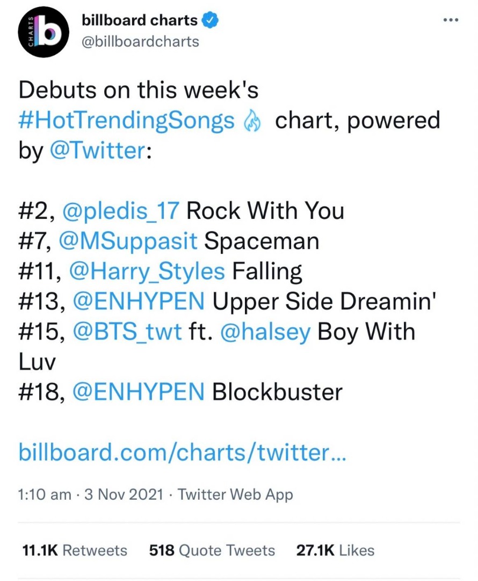Viewport: 478px width, 581px height.
Task: Open the billboard.com/charts/twitter link
Action: [x=183, y=452]
